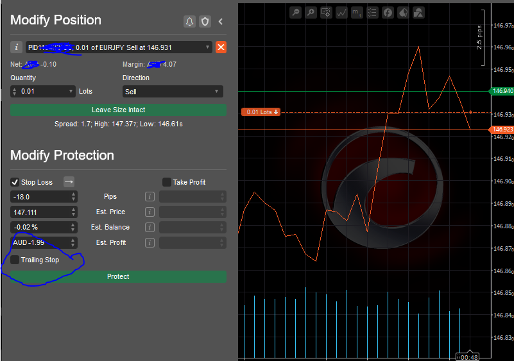Viewport: 514px width, 361px height.
Task: Click the Est. Price field showing 147.111
Action: pyautogui.click(x=44, y=212)
